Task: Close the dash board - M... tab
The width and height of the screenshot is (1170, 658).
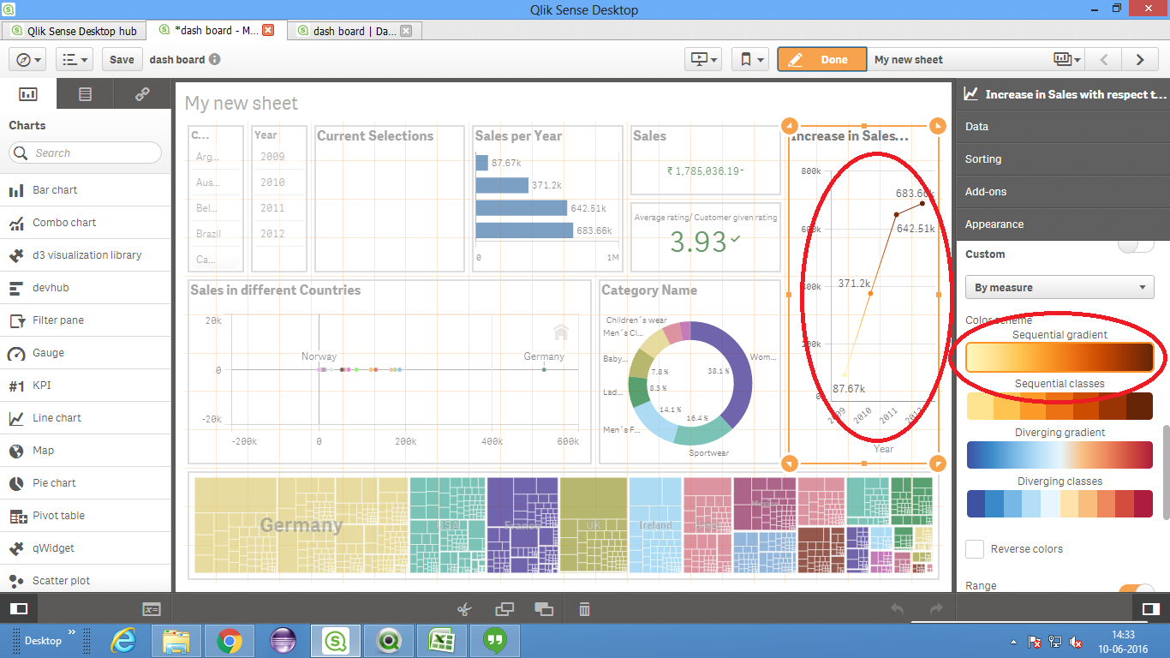Action: point(267,30)
